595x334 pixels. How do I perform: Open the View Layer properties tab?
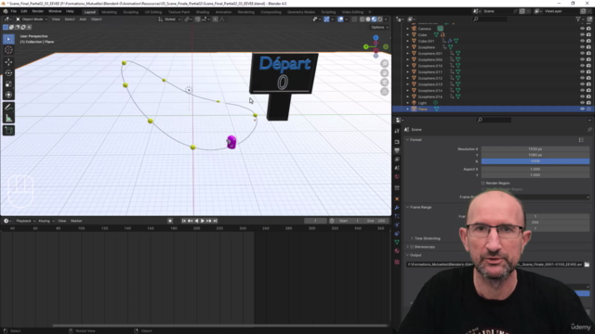tap(397, 160)
